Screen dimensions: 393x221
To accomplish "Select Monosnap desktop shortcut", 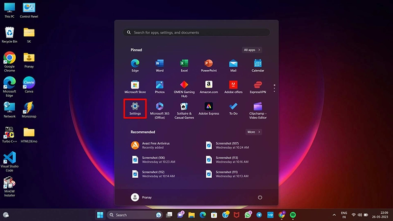I will click(29, 110).
